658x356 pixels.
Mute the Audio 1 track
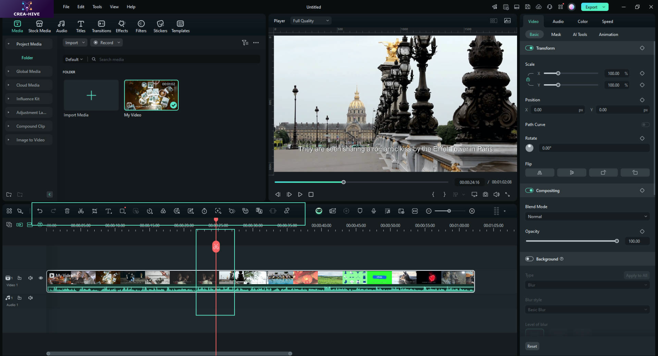pos(31,298)
